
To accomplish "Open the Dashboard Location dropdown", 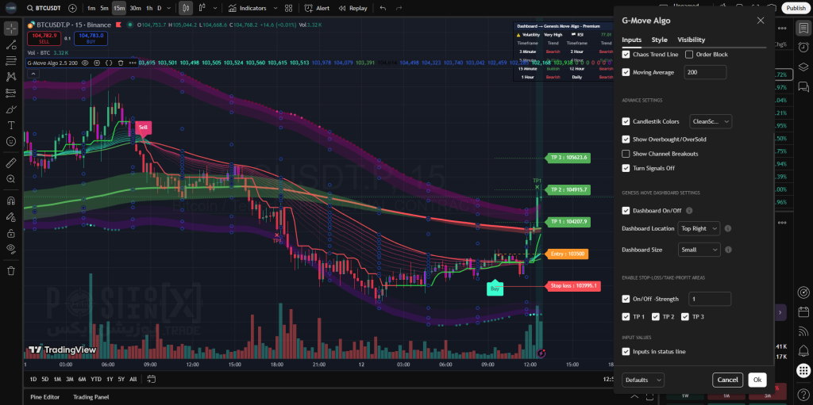I will tap(699, 228).
